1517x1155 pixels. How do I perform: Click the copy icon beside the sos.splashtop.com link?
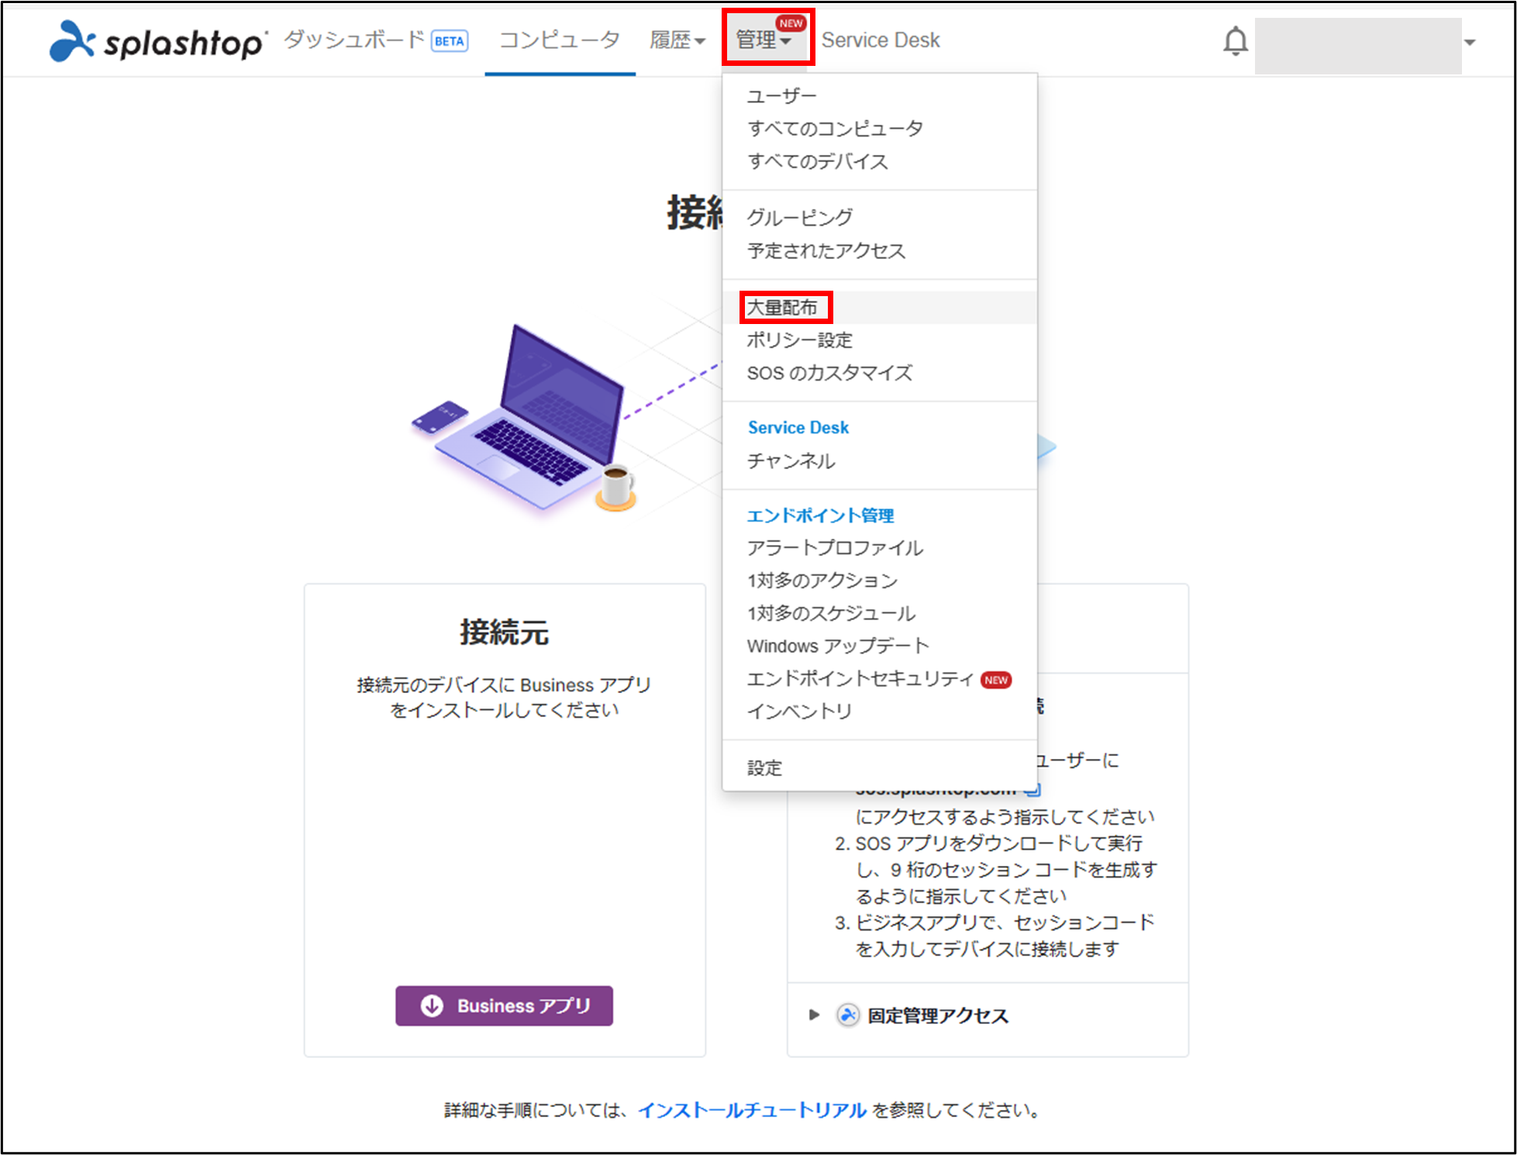click(1032, 791)
